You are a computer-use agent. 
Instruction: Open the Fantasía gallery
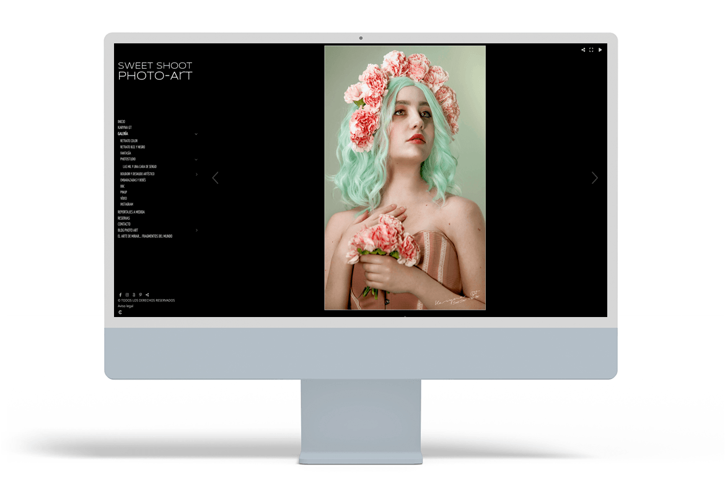(126, 153)
